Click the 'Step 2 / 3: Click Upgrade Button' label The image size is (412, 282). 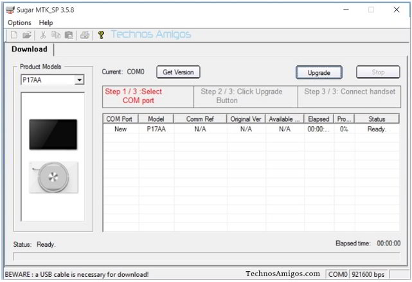[241, 96]
